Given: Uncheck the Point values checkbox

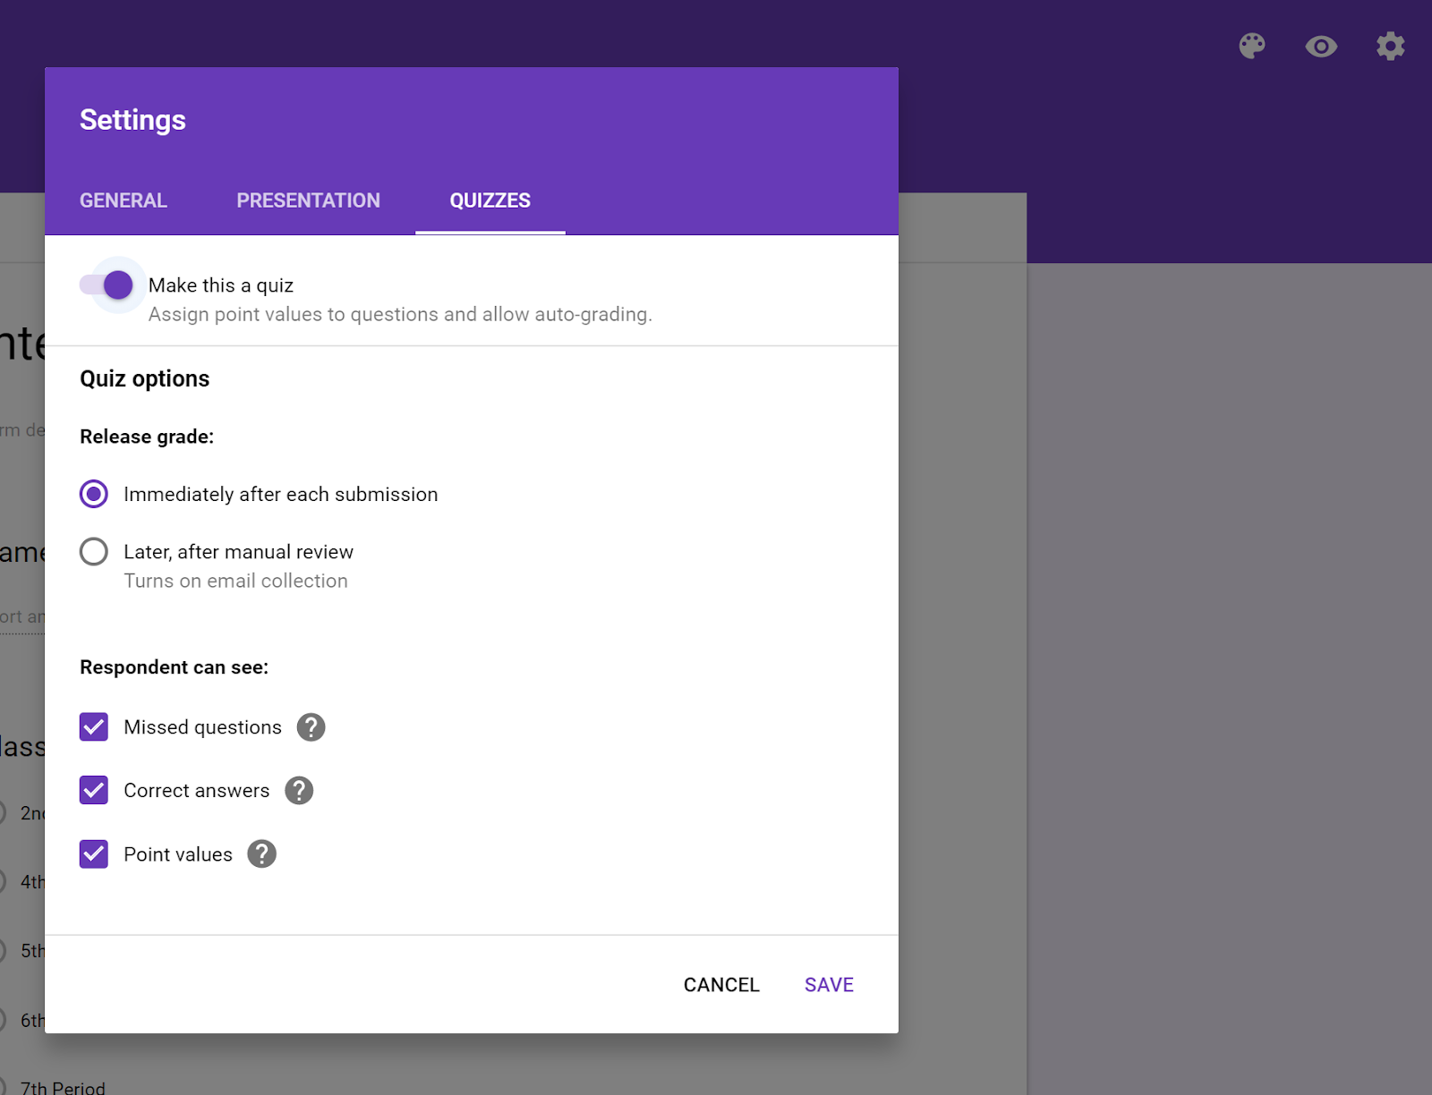Looking at the screenshot, I should pos(93,853).
